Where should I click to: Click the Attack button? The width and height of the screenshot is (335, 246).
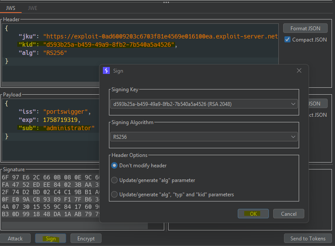16,239
